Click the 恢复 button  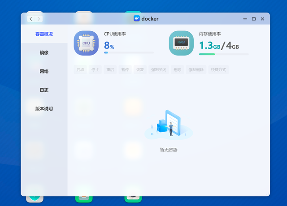point(140,70)
